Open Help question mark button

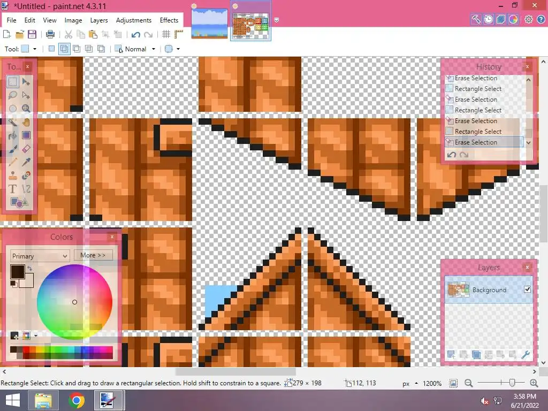pos(541,19)
